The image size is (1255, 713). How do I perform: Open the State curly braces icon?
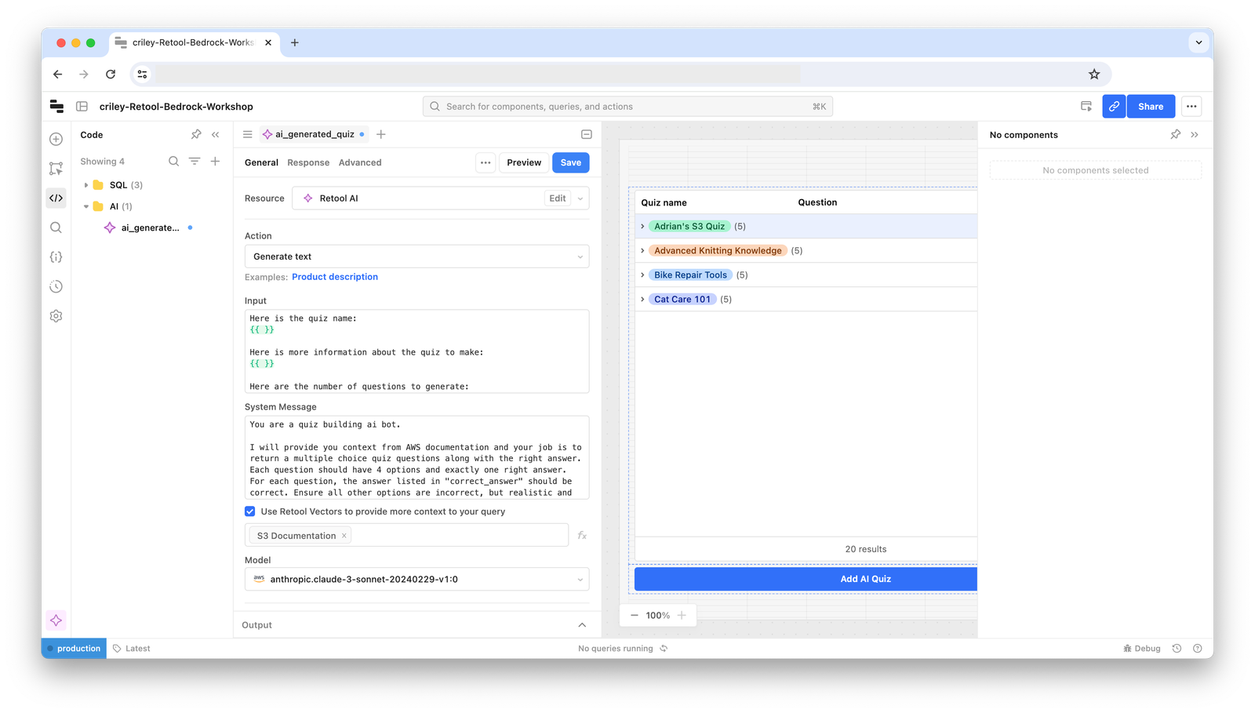point(56,257)
